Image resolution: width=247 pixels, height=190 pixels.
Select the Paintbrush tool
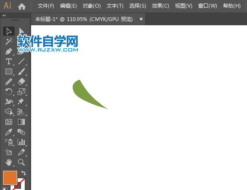(21, 71)
